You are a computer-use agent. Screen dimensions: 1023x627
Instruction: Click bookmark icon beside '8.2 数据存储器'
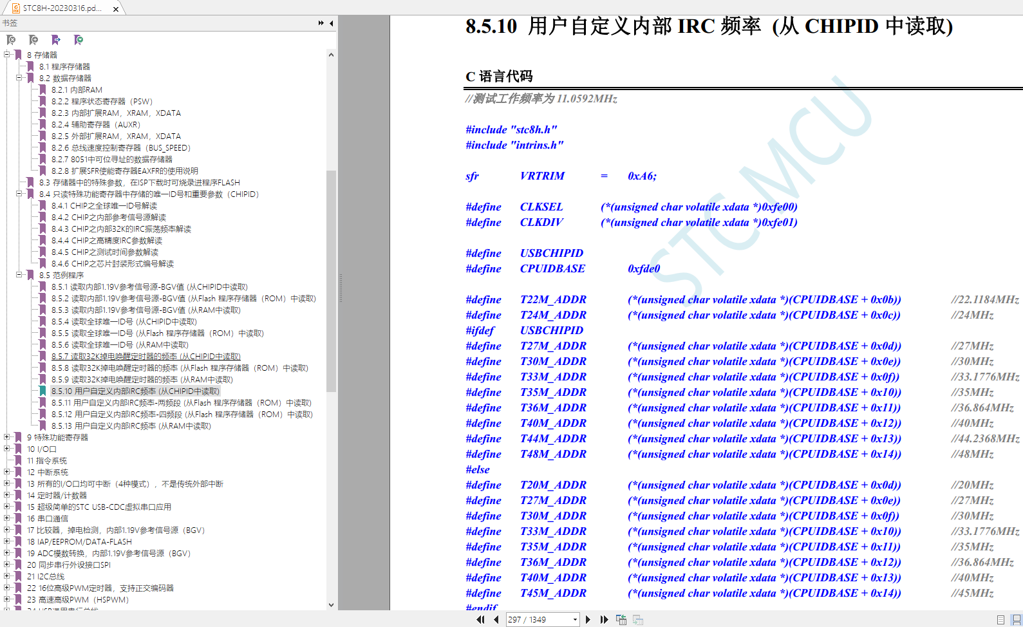click(30, 78)
